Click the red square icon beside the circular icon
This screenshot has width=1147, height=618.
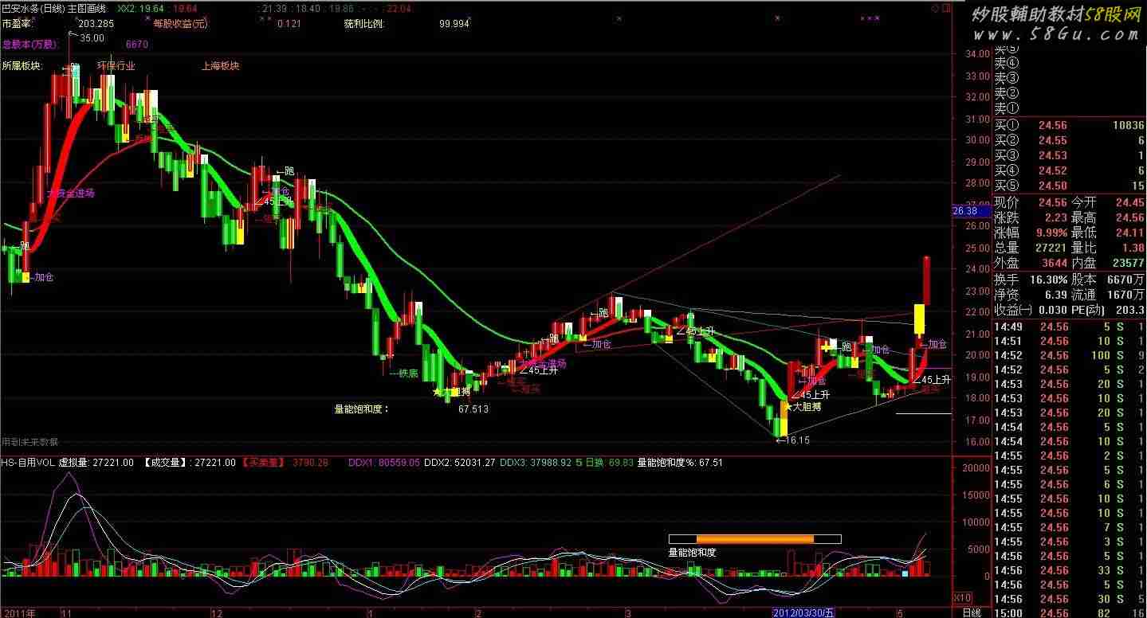pos(945,8)
